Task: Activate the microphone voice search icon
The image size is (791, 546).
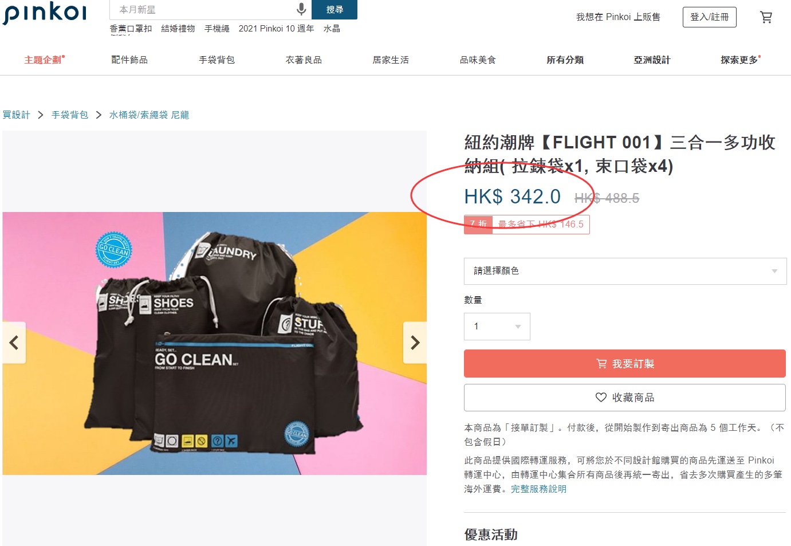Action: 301,9
